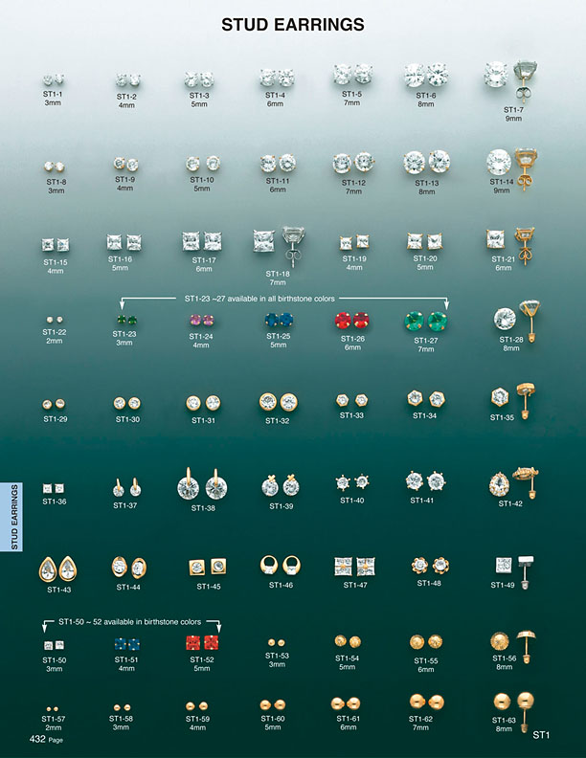
Task: Pick the red ST1-52 square 5mm studs
Action: coord(202,642)
